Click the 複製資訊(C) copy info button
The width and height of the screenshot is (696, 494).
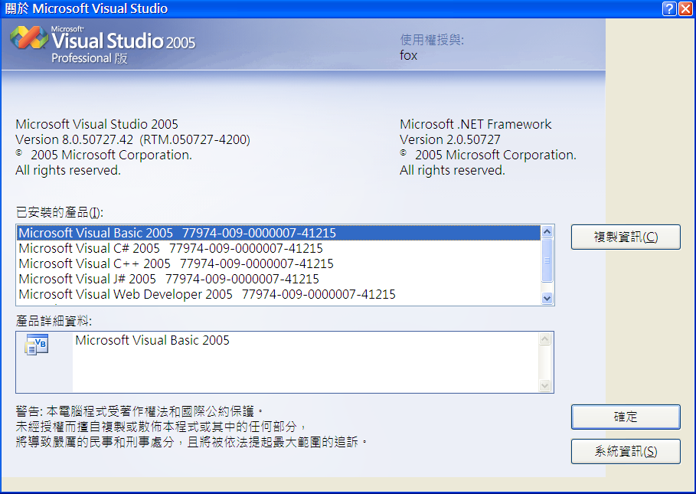[x=626, y=237]
